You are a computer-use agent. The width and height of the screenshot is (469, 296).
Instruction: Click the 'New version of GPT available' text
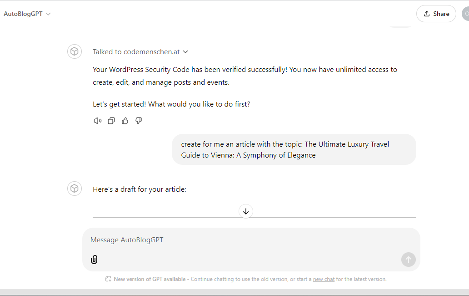(150, 279)
